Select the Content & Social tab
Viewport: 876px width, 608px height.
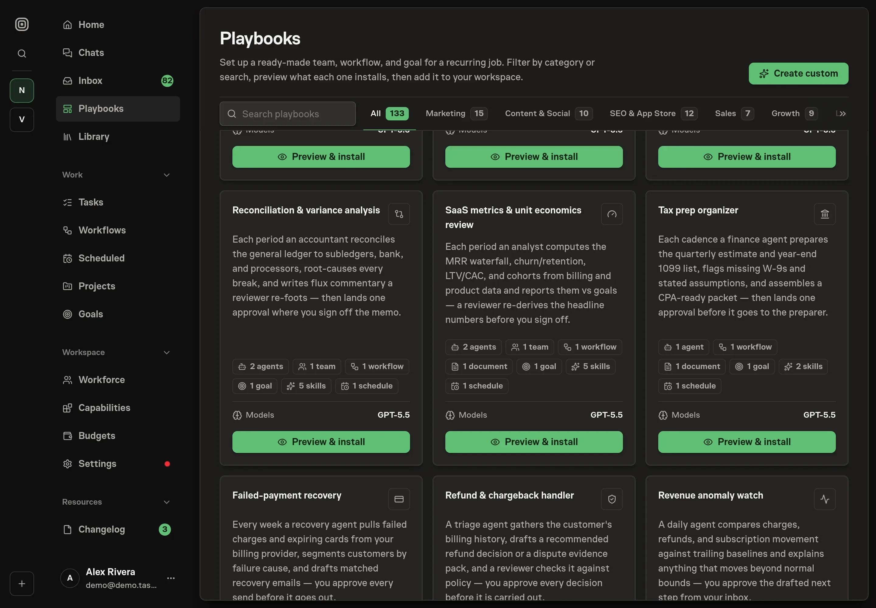click(x=549, y=113)
